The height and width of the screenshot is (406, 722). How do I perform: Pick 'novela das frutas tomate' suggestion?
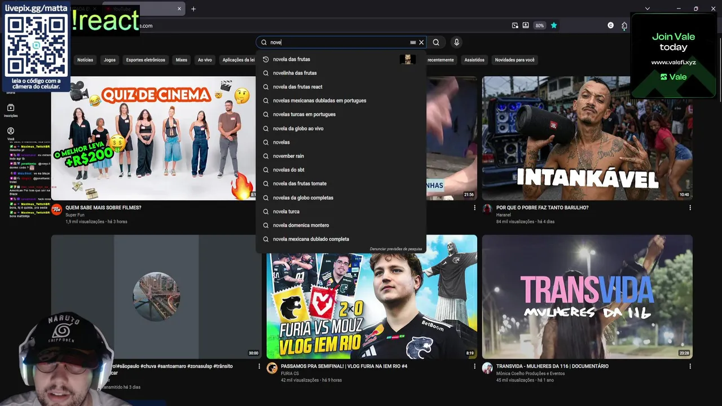(x=341, y=184)
